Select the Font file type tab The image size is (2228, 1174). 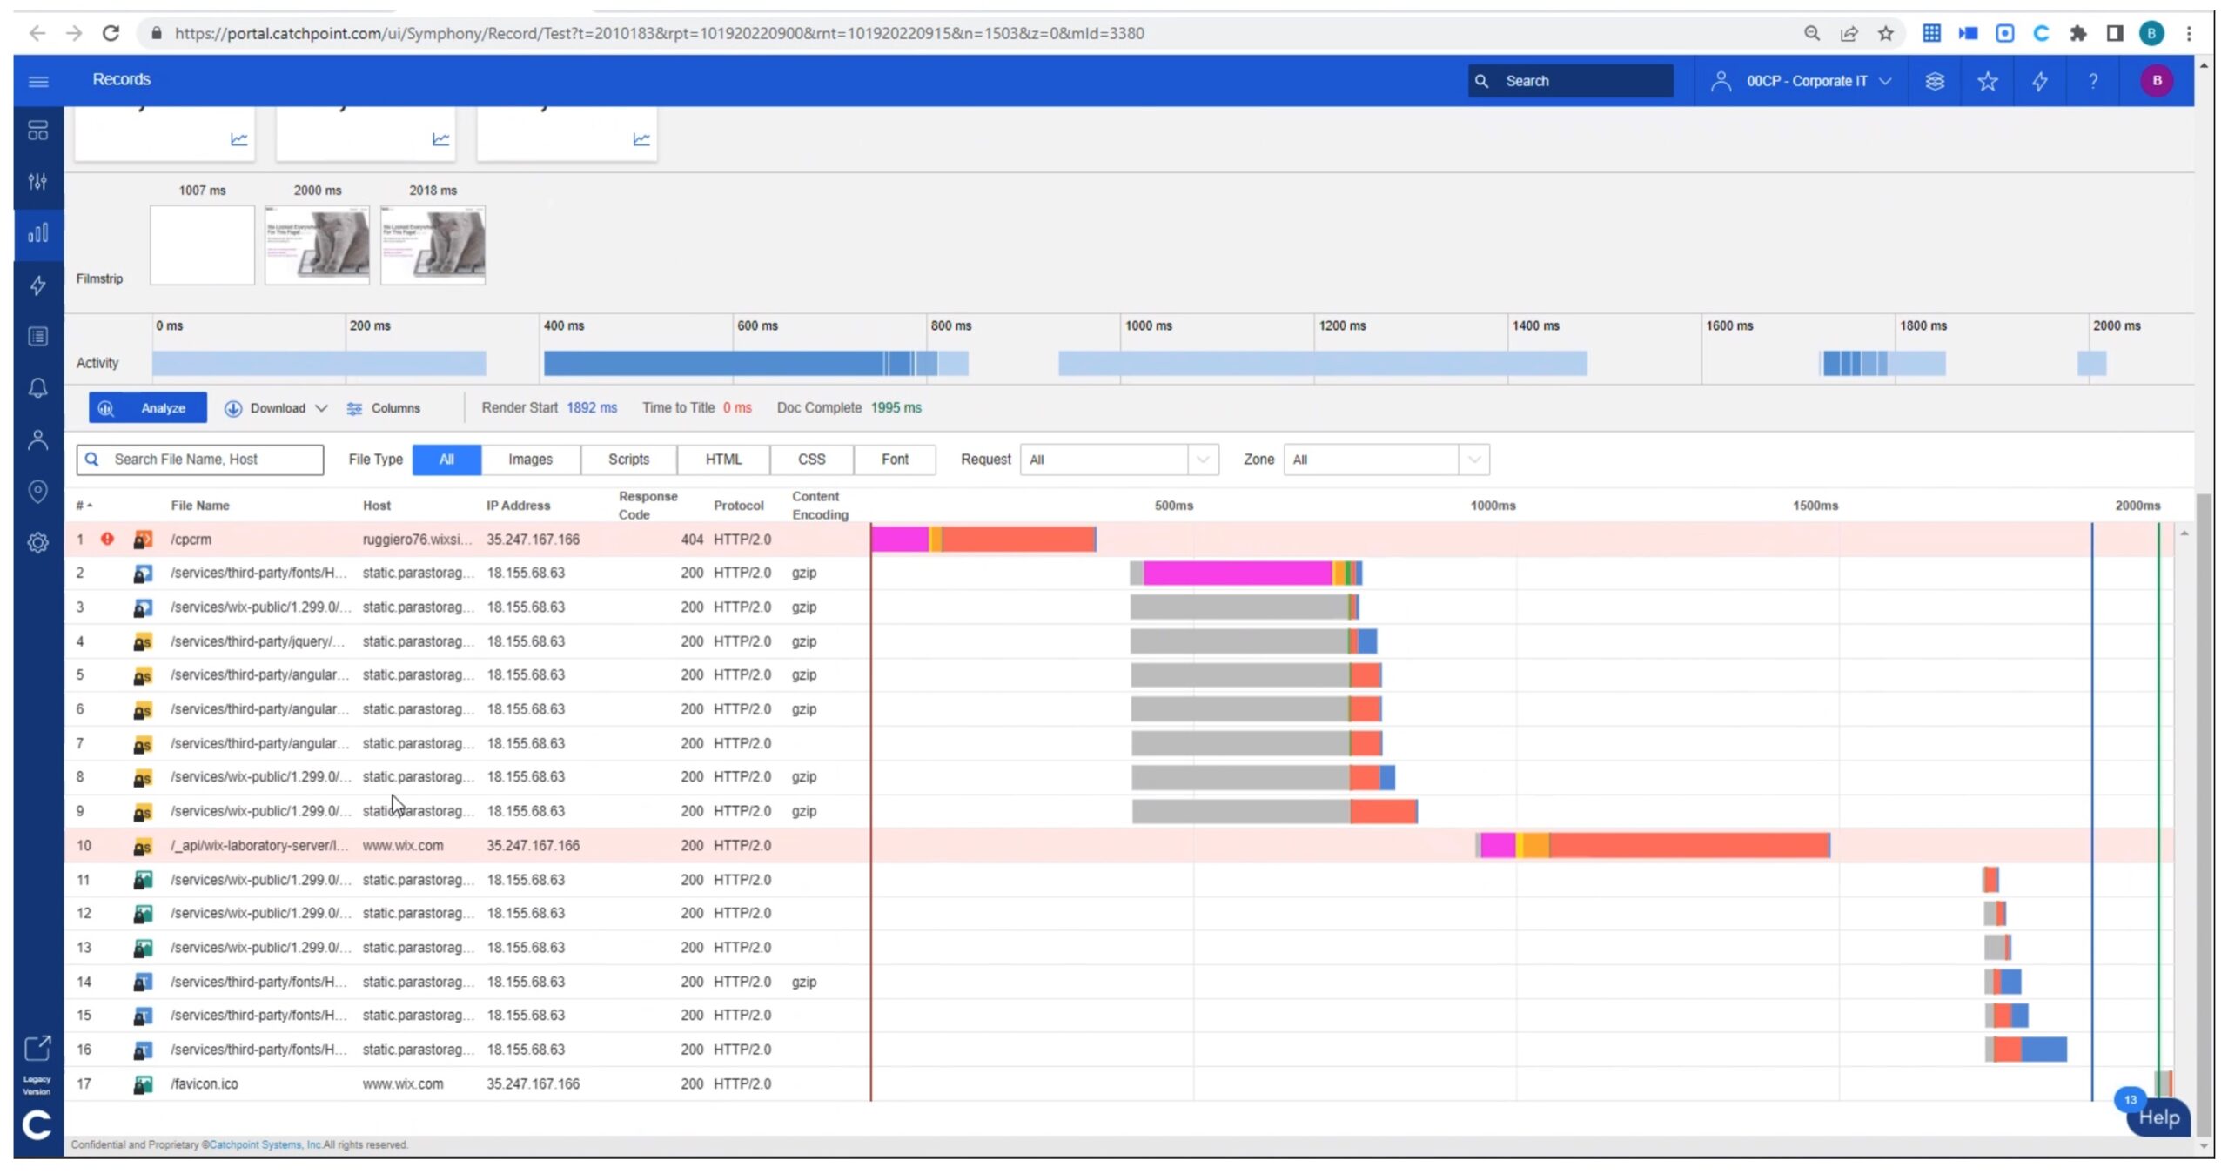click(894, 460)
